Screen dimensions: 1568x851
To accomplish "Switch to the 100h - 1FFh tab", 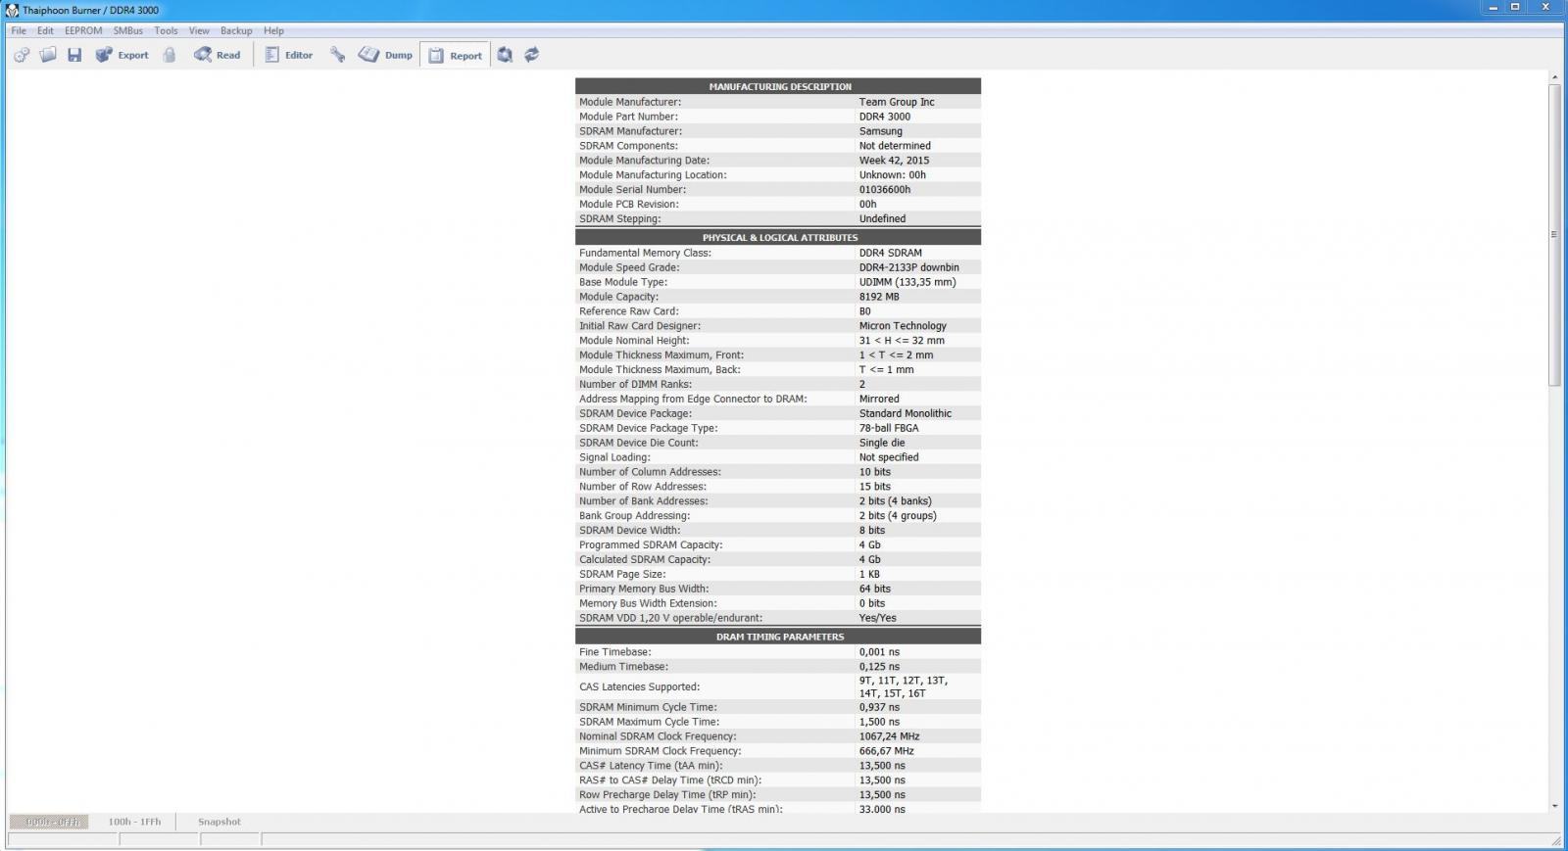I will point(134,822).
